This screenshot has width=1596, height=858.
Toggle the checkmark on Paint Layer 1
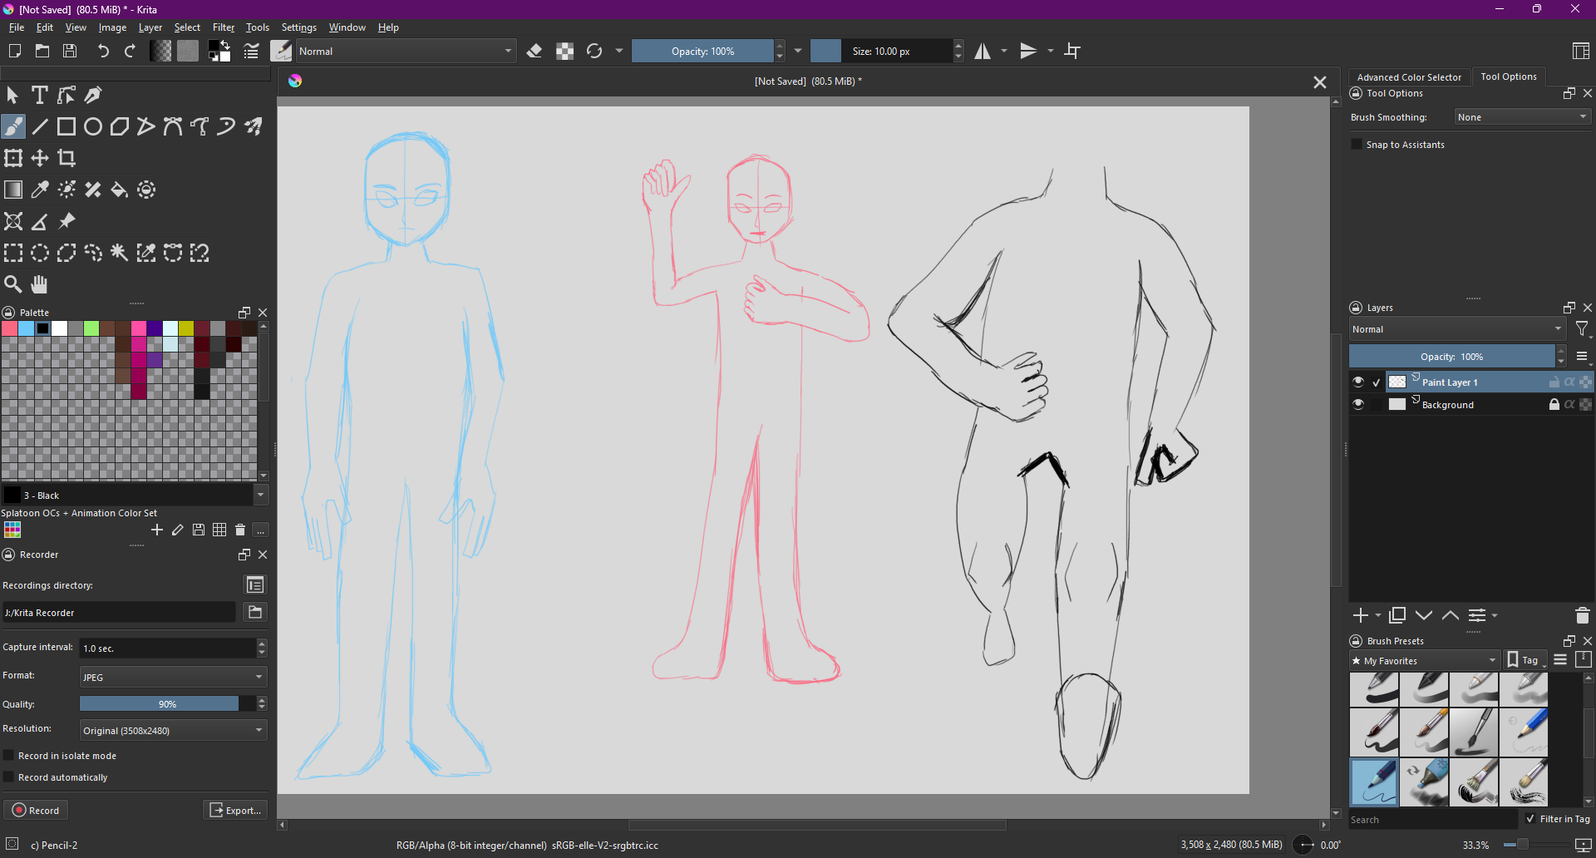[x=1377, y=382]
